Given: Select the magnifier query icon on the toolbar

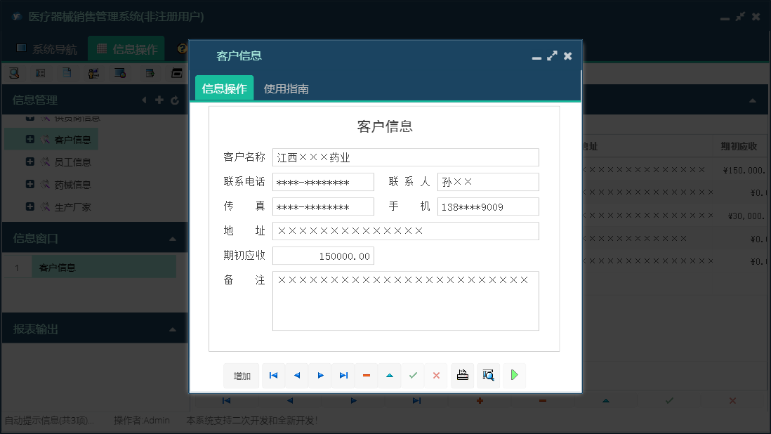Looking at the screenshot, I should tap(15, 72).
